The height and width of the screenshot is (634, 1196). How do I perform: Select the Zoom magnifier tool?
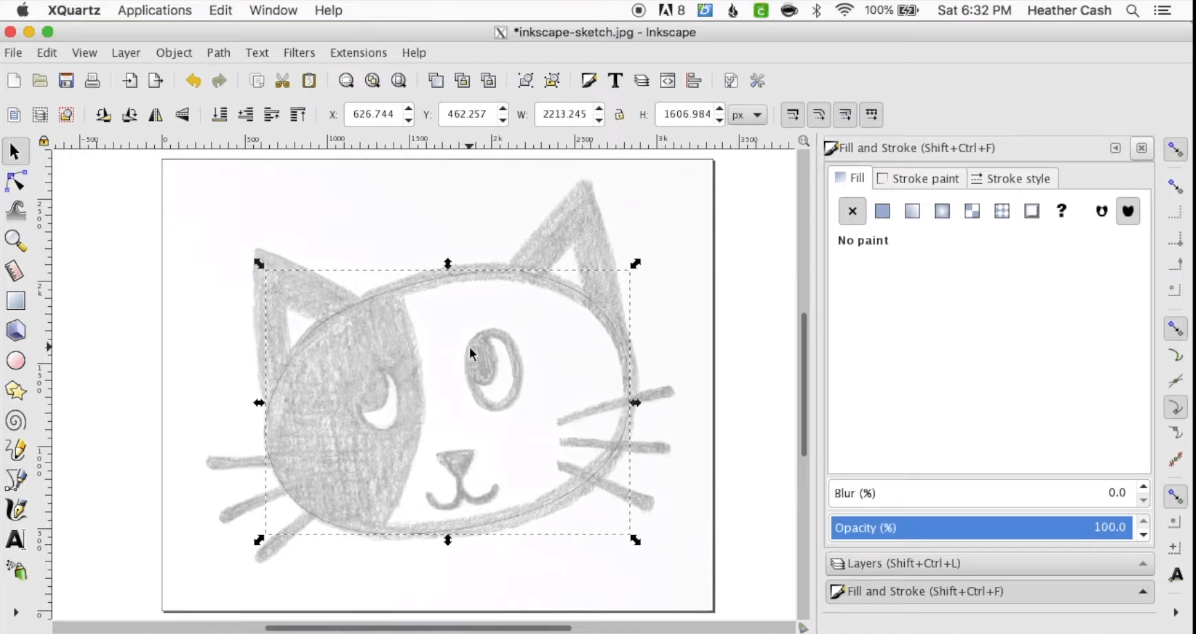(x=15, y=241)
